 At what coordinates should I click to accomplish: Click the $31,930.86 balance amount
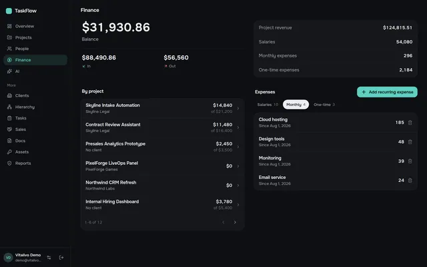point(116,27)
